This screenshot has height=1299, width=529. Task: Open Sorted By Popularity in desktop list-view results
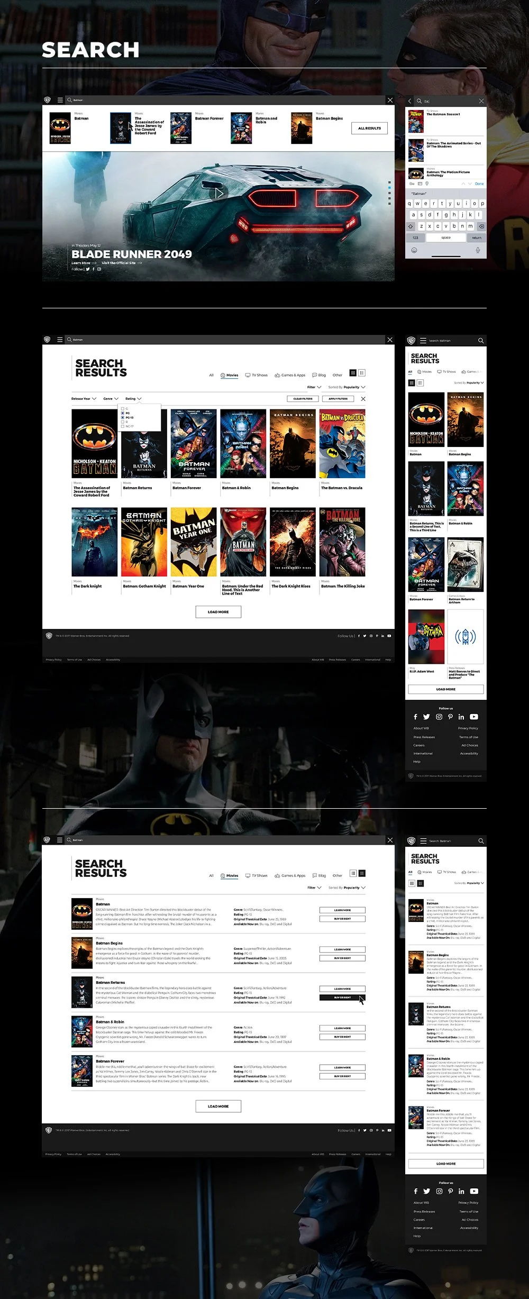pos(346,888)
